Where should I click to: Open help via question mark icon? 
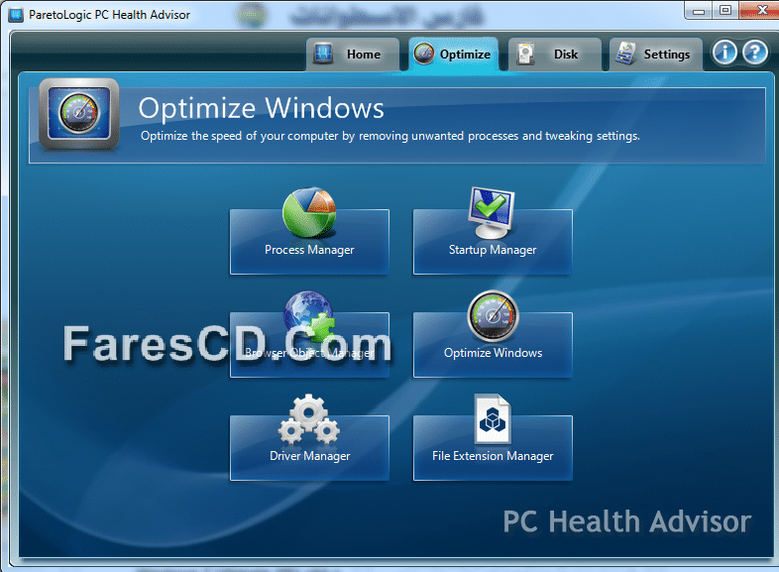(x=755, y=53)
